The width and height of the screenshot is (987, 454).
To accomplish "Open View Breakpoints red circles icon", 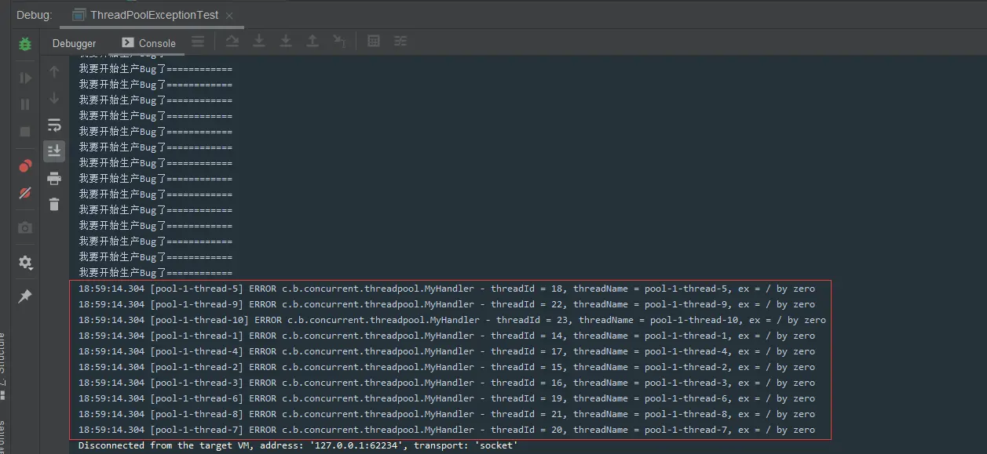I will click(x=25, y=166).
